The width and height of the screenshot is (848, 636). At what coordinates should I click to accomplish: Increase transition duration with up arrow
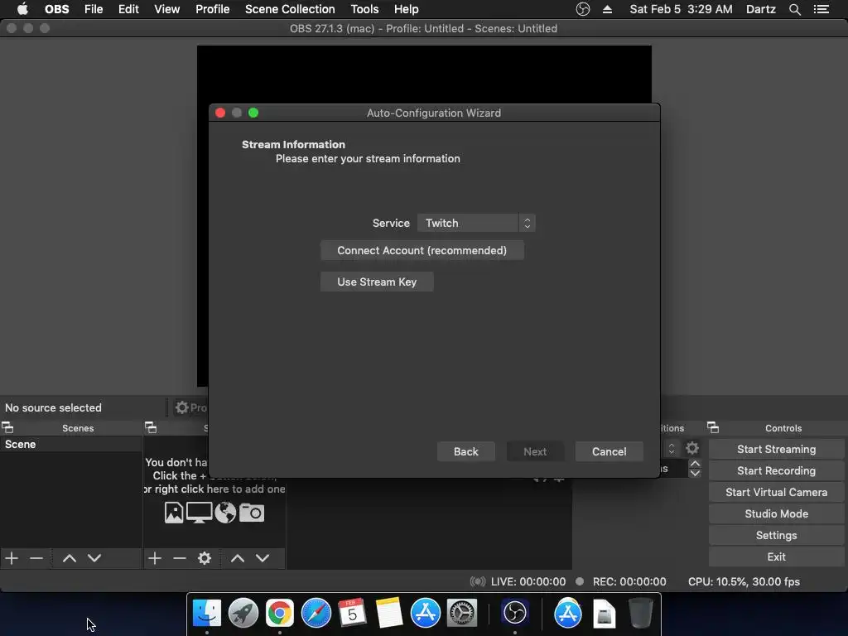(x=695, y=464)
